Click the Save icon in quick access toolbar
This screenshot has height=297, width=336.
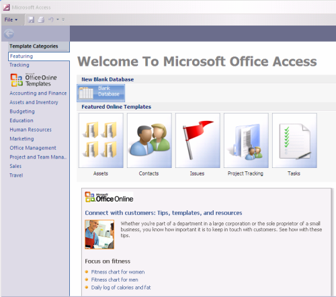pyautogui.click(x=31, y=19)
